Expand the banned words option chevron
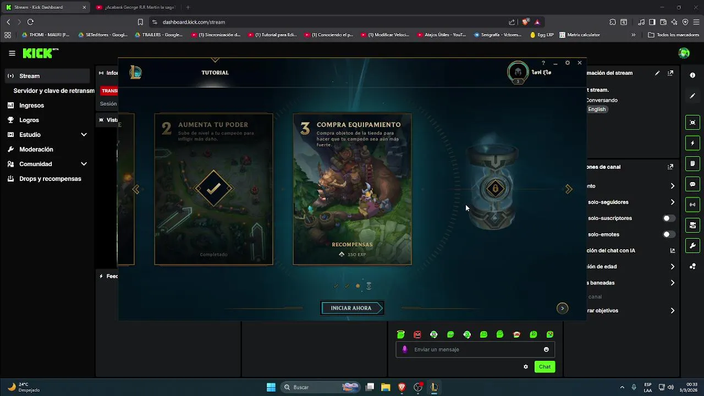The height and width of the screenshot is (396, 704). click(672, 283)
